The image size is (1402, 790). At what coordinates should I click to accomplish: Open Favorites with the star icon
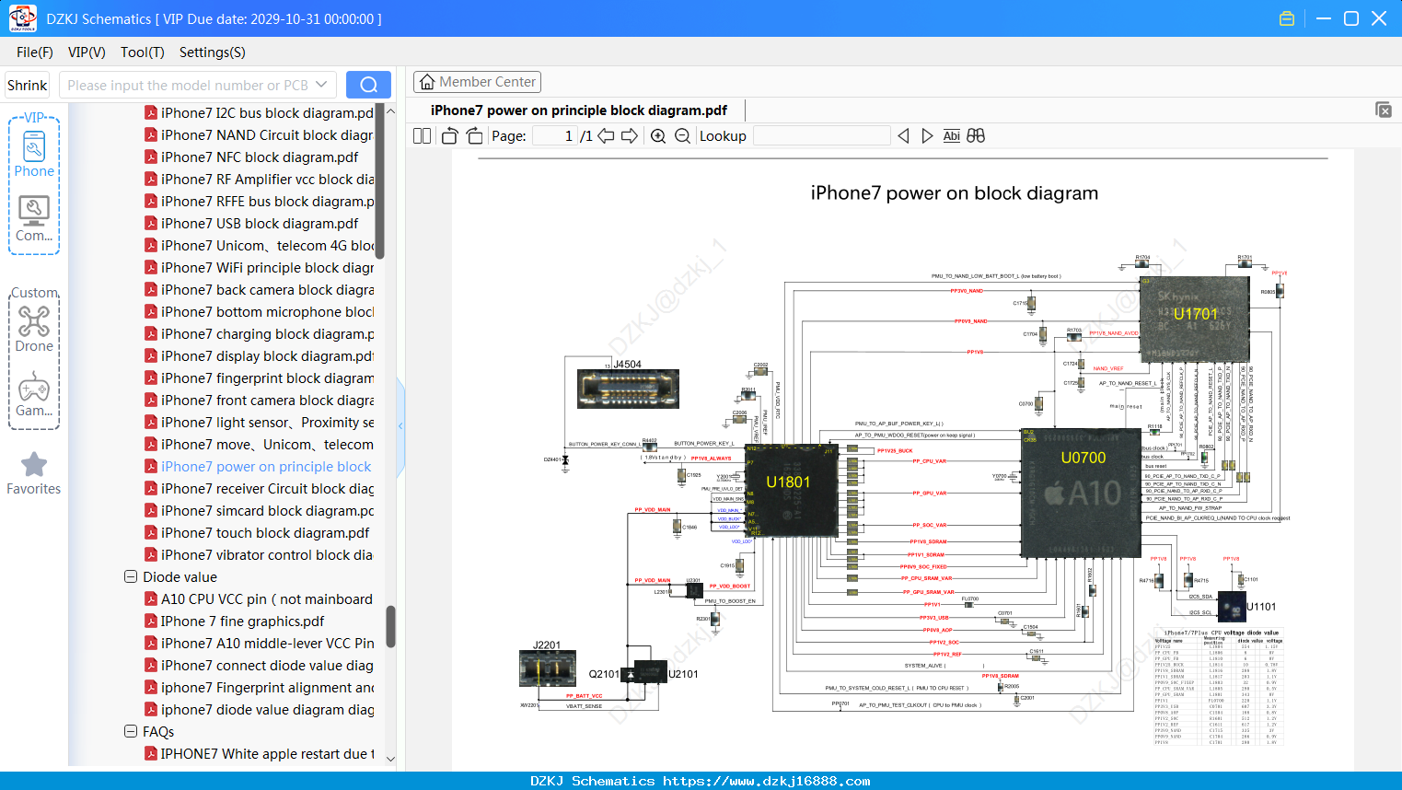(34, 473)
